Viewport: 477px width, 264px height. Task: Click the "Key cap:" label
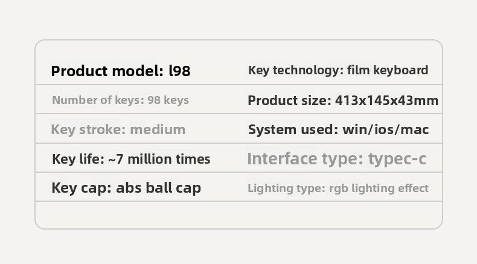click(x=82, y=188)
